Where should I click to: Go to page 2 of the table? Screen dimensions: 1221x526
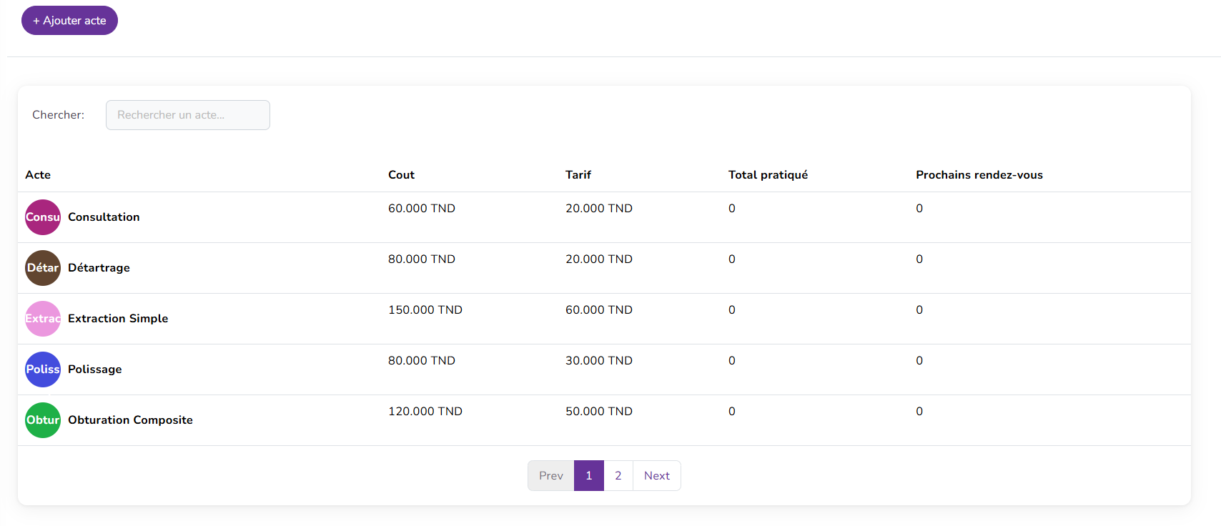[618, 476]
